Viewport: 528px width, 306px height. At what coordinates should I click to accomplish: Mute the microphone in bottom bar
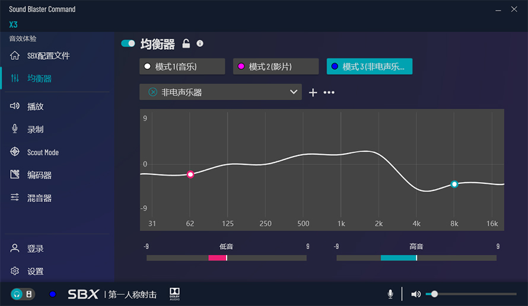coord(390,294)
